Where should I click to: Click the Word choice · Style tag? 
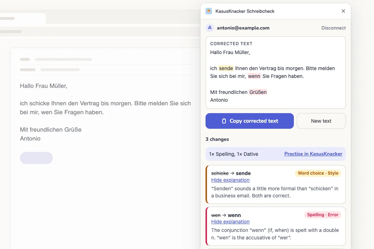[x=318, y=173]
